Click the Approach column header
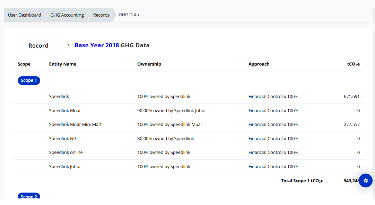The image size is (375, 205). tap(259, 64)
